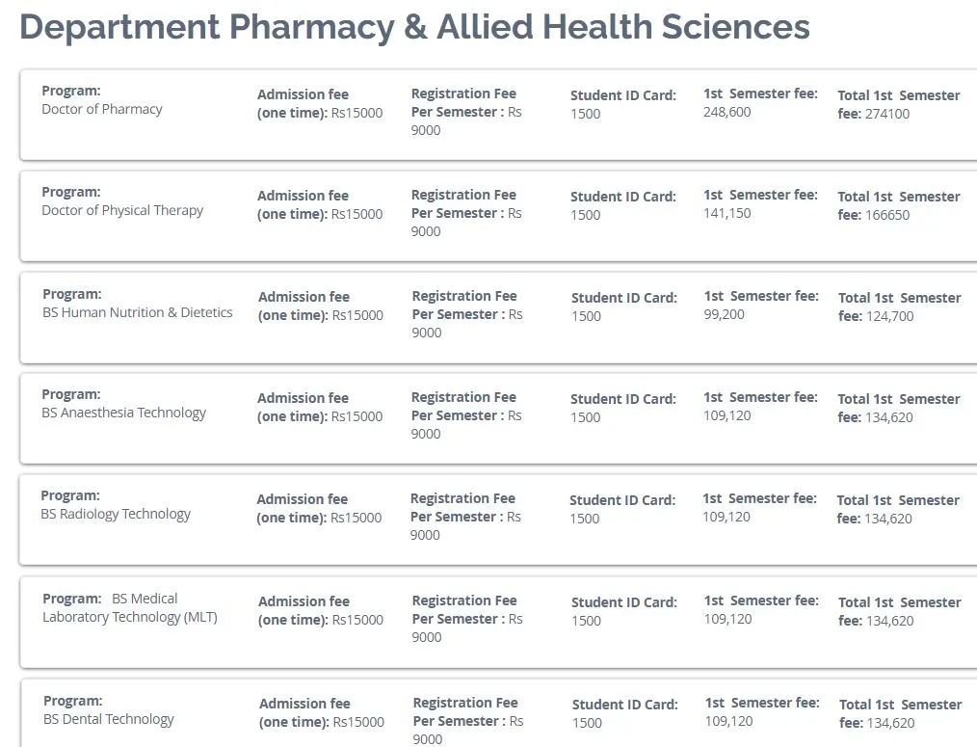Click the Department Pharmacy & Allied Health Sciences heading
The image size is (977, 747).
click(414, 27)
